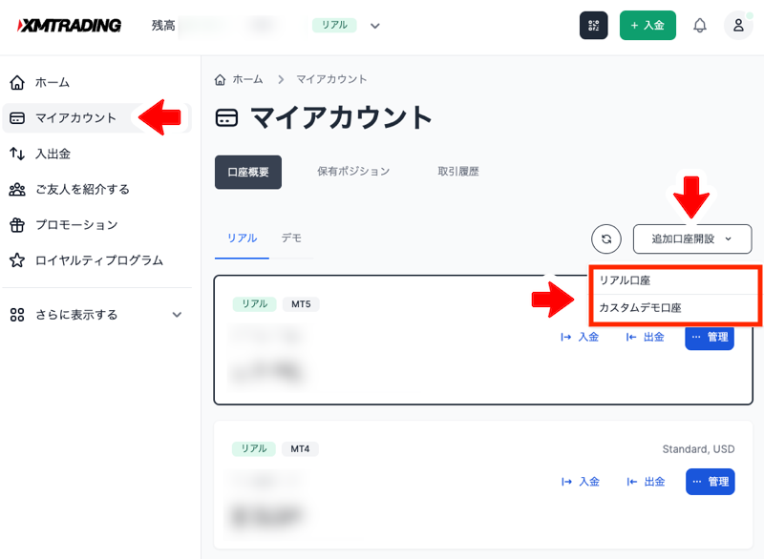Open 入出金 in sidebar
The width and height of the screenshot is (764, 559).
(x=53, y=154)
